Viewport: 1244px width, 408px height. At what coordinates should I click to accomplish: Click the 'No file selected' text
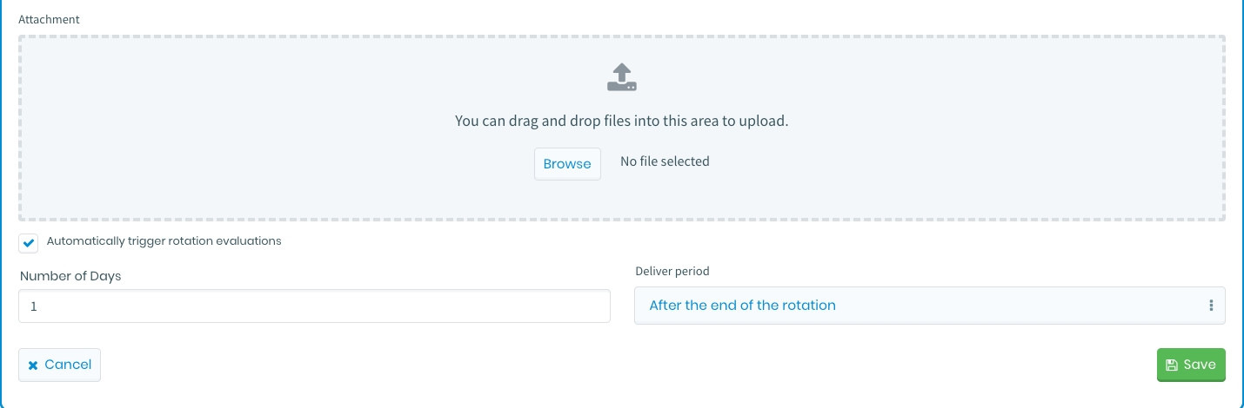tap(665, 161)
